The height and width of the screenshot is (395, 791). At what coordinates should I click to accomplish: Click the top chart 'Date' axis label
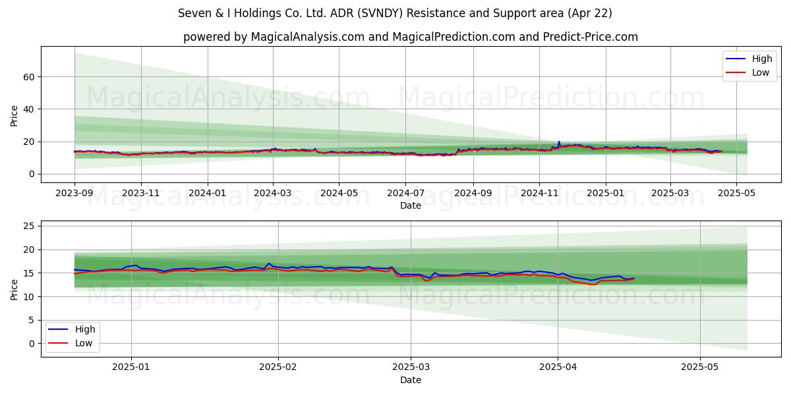pos(410,205)
